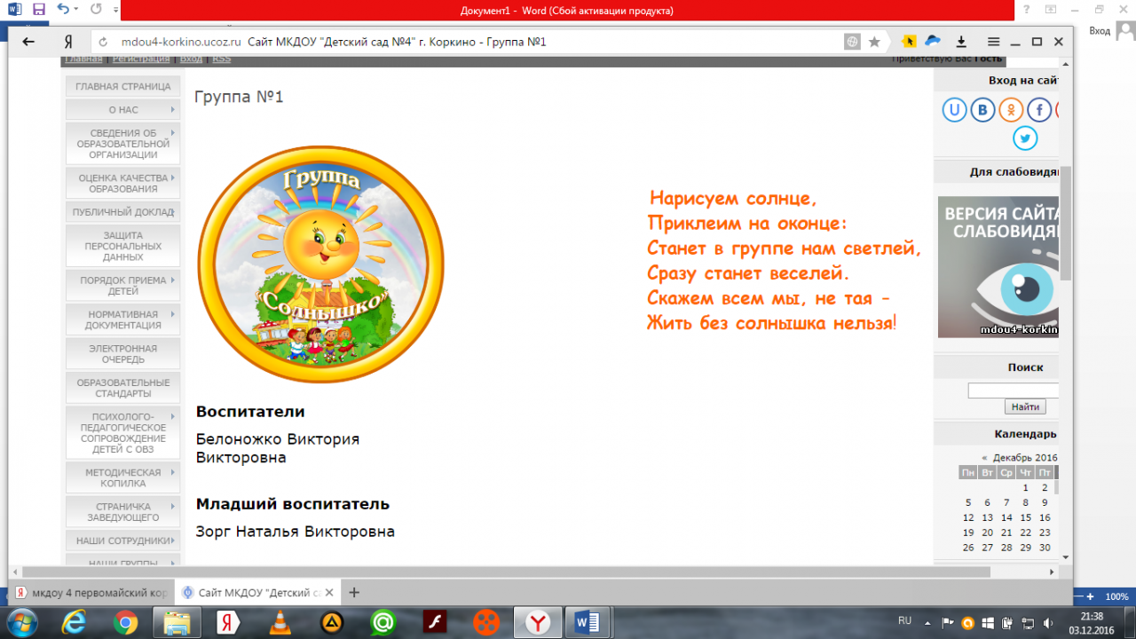Open a new browser tab with plus
1136x639 pixels.
pyautogui.click(x=354, y=593)
